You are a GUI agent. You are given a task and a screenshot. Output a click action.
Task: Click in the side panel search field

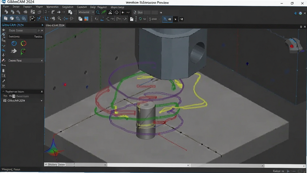click(x=23, y=30)
